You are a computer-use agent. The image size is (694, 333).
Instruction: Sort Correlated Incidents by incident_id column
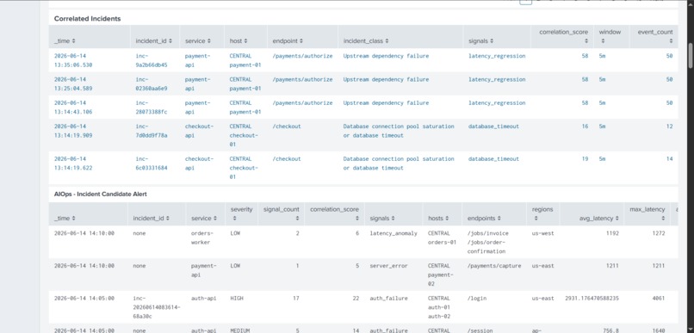(154, 40)
